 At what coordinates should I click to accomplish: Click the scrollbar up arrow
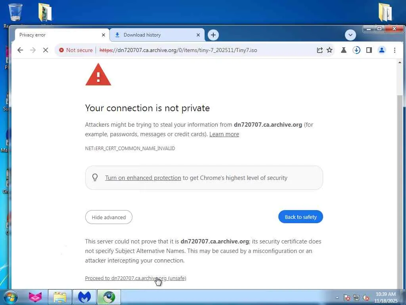[x=400, y=62]
